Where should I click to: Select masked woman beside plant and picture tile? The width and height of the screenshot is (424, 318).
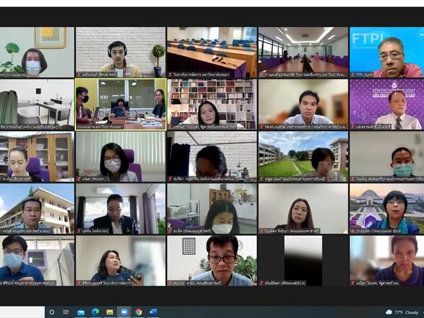coord(37,52)
